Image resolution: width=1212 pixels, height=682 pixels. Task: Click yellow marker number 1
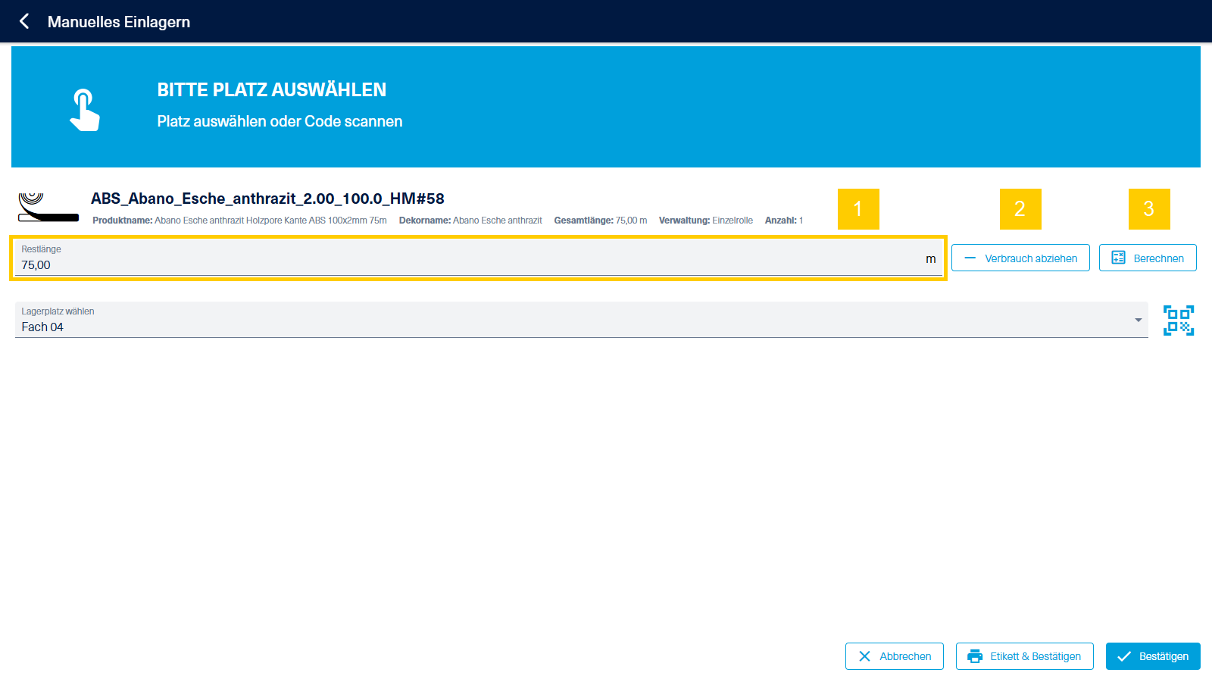point(857,209)
